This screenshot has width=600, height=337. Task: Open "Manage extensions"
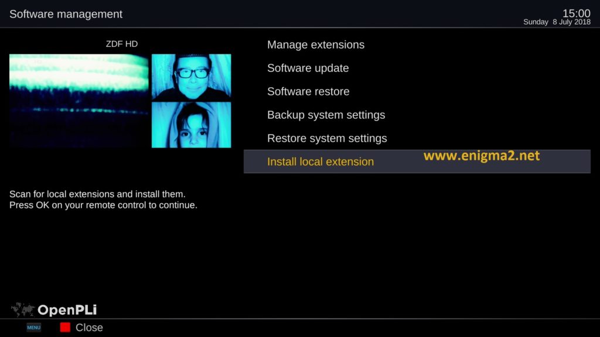coord(316,44)
